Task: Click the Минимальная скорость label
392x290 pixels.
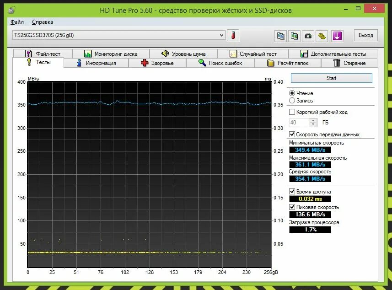Action: coord(317,143)
